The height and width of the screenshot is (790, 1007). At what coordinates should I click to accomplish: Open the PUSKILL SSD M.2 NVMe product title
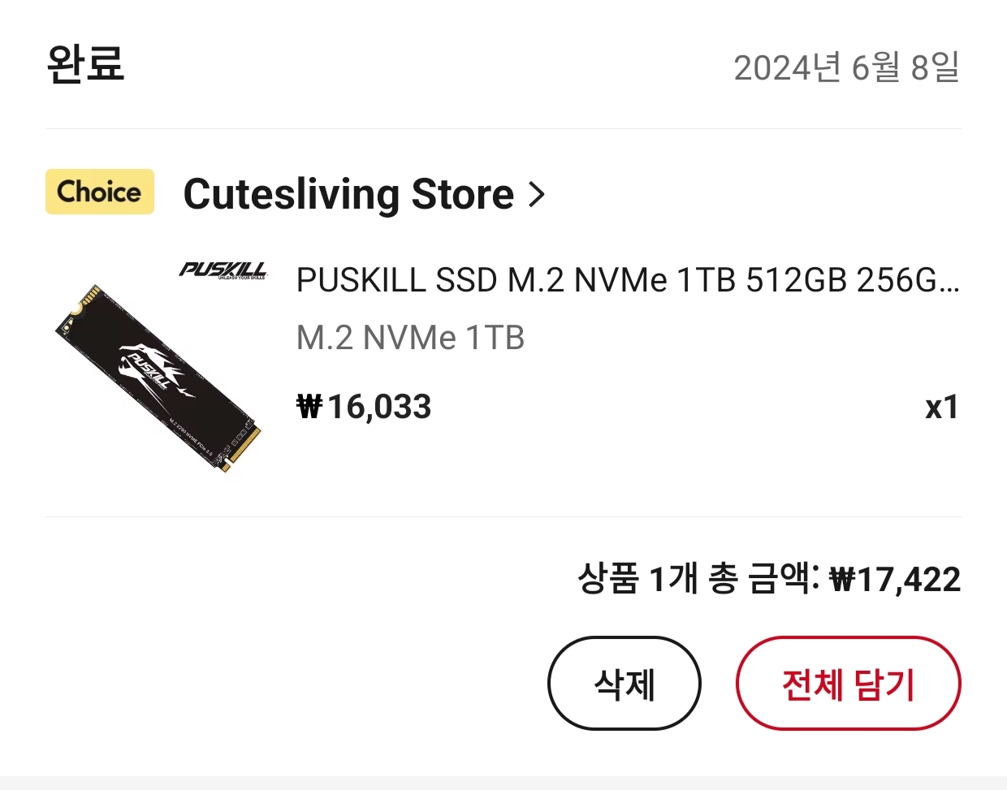click(x=628, y=280)
